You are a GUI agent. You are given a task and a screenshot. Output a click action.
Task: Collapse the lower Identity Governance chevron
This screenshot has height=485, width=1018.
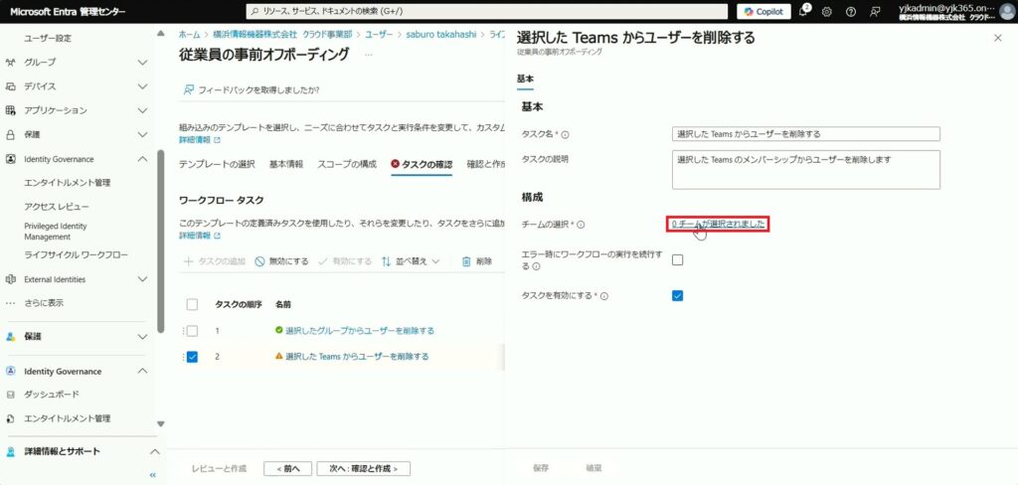point(143,372)
